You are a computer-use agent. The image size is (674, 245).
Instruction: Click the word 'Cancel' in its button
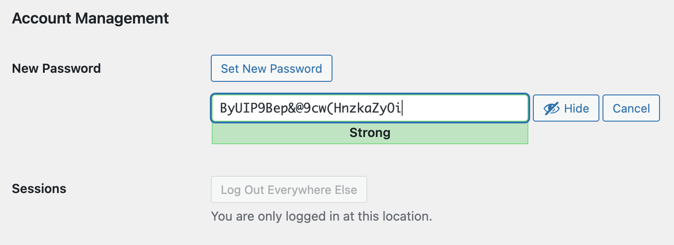pos(631,108)
